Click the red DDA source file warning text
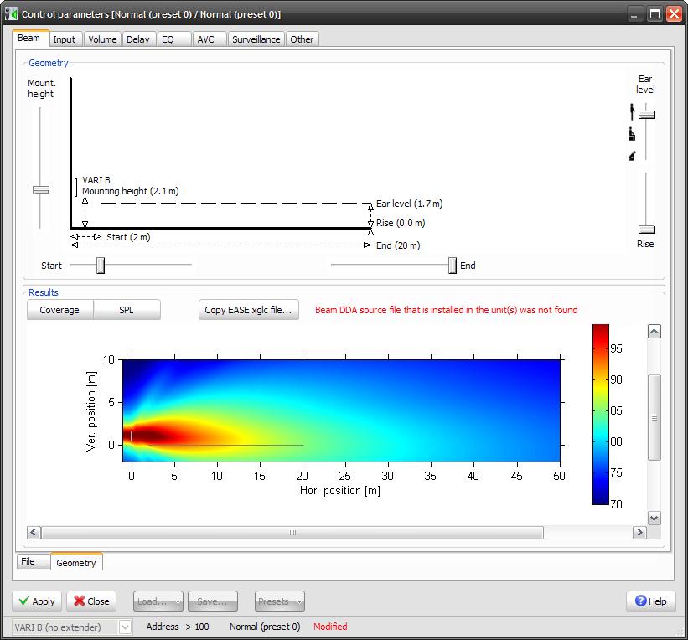This screenshot has width=688, height=640. tap(446, 310)
